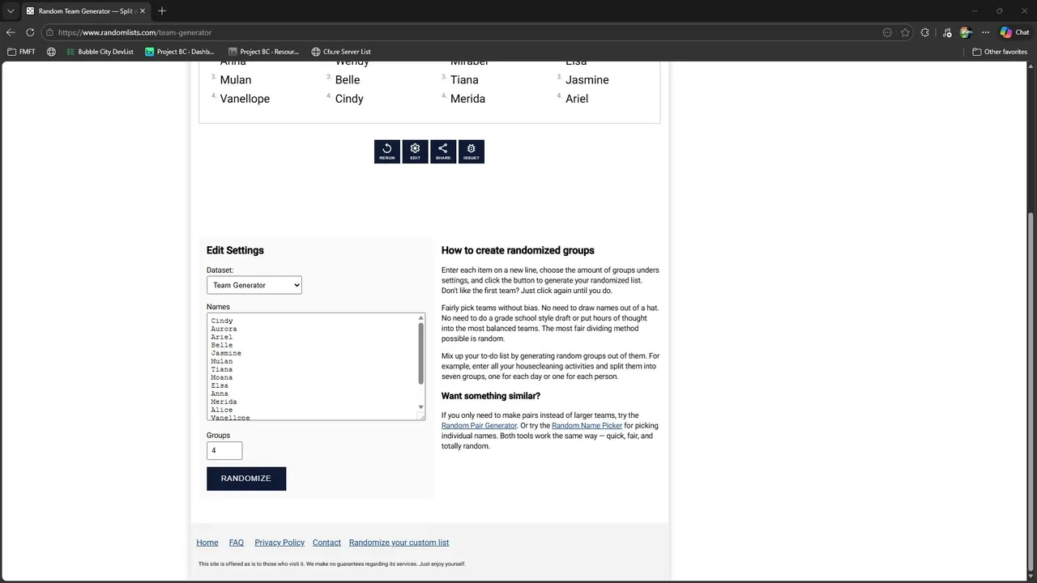Add this page to favorites with the star icon
The image size is (1037, 583).
(905, 32)
